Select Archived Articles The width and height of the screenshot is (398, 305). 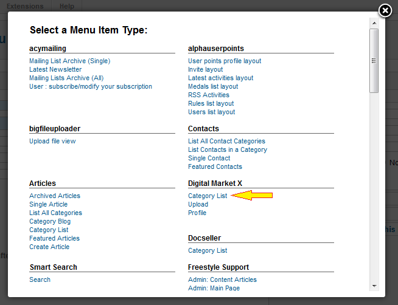point(55,196)
